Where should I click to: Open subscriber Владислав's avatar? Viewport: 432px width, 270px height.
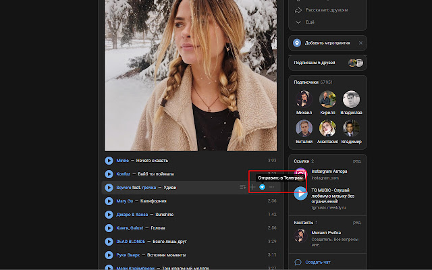click(x=351, y=99)
